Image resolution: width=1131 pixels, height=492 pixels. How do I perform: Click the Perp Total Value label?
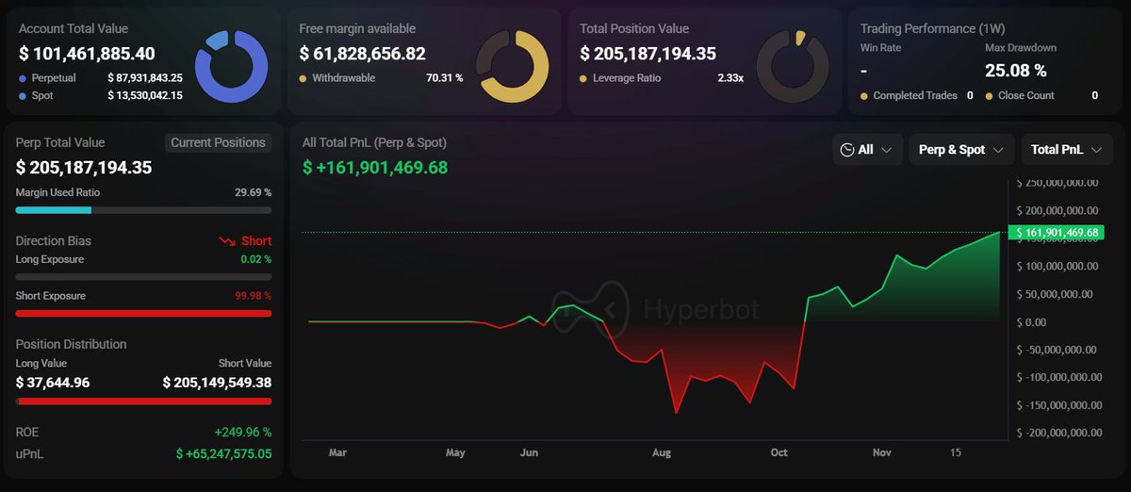pyautogui.click(x=60, y=142)
